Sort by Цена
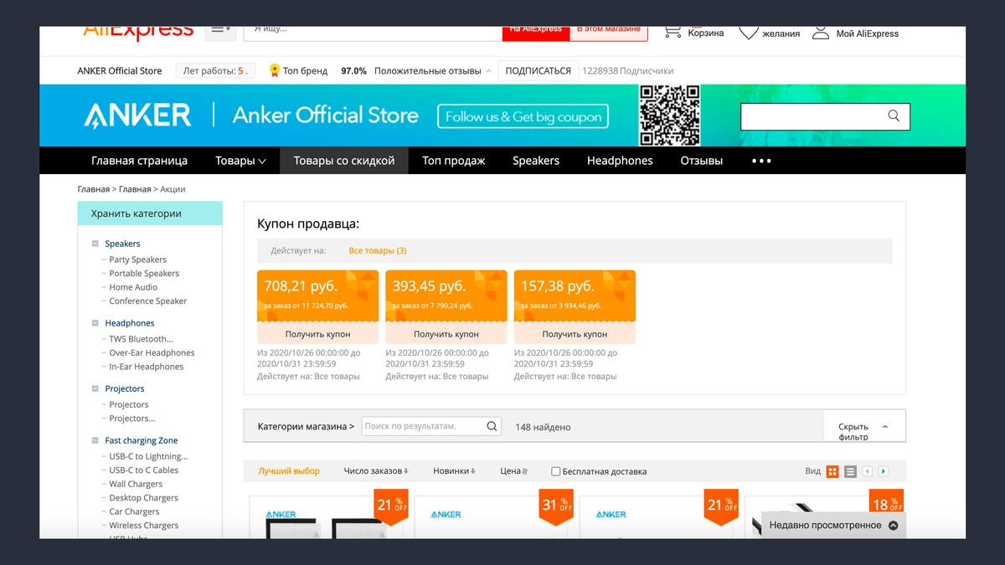This screenshot has height=565, width=1005. coord(513,471)
